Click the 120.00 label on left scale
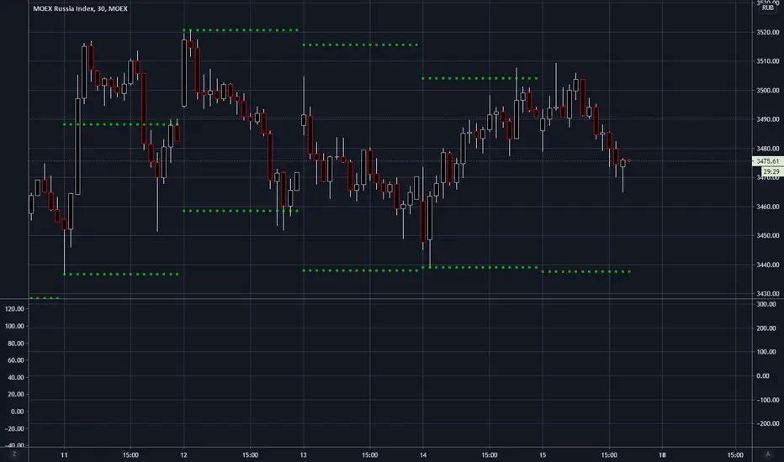The width and height of the screenshot is (784, 462). coord(14,309)
